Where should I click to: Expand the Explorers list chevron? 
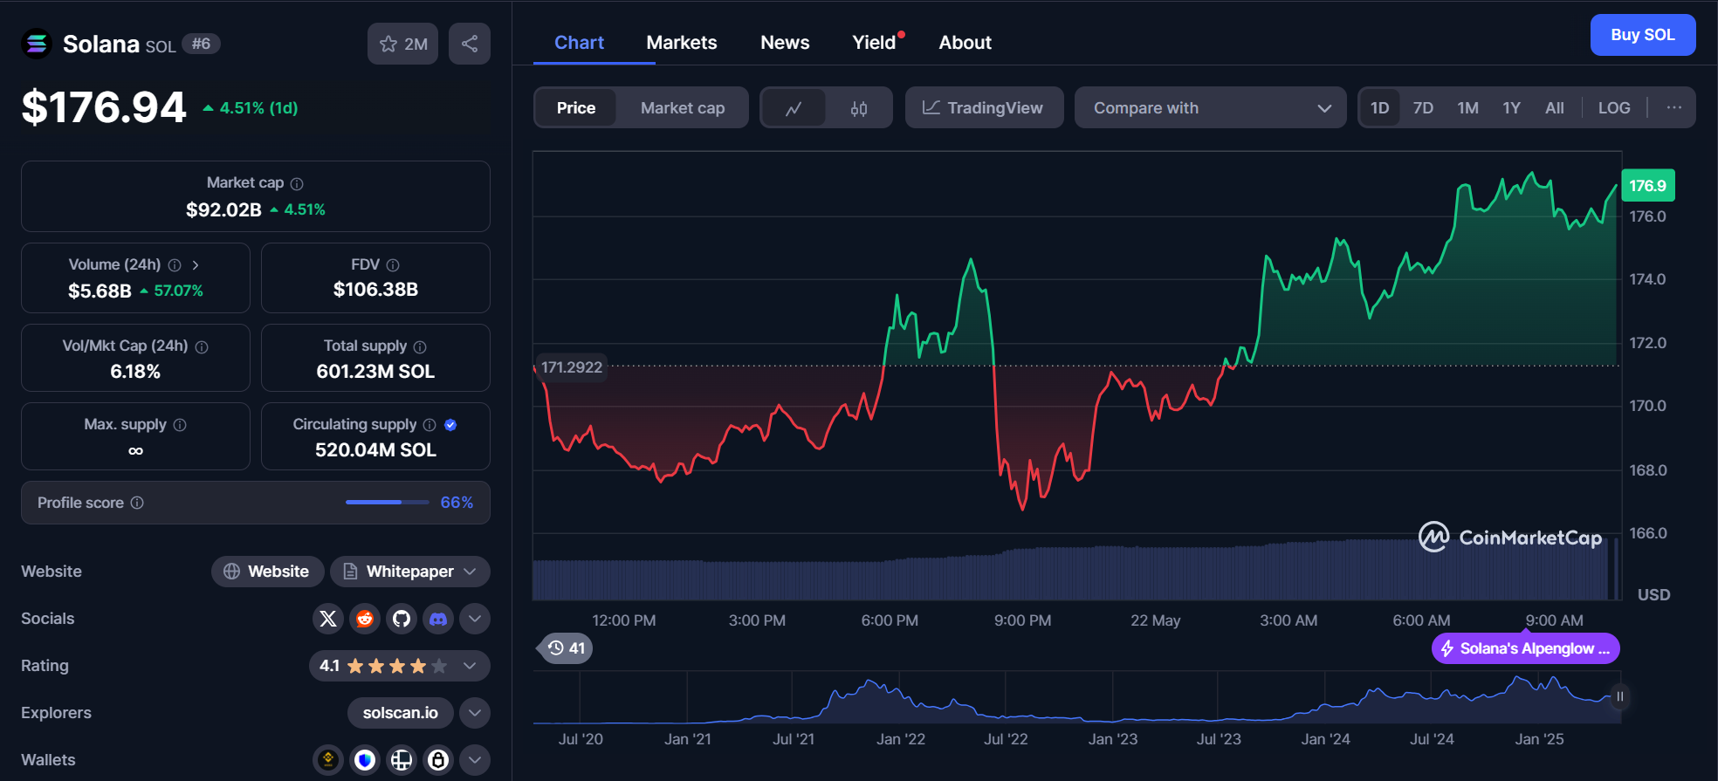[474, 713]
